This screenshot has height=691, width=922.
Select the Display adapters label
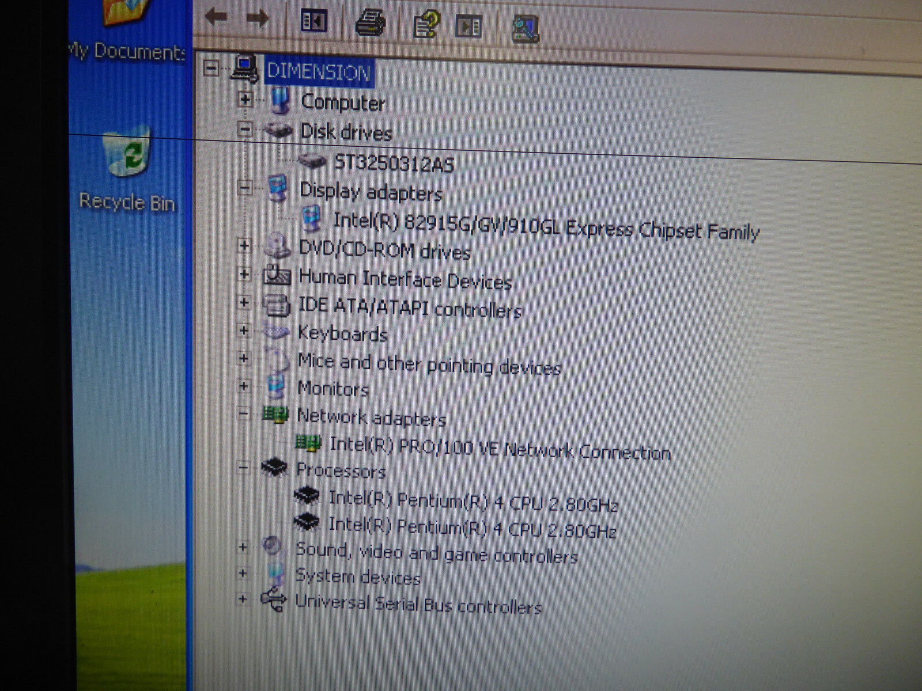click(x=371, y=192)
